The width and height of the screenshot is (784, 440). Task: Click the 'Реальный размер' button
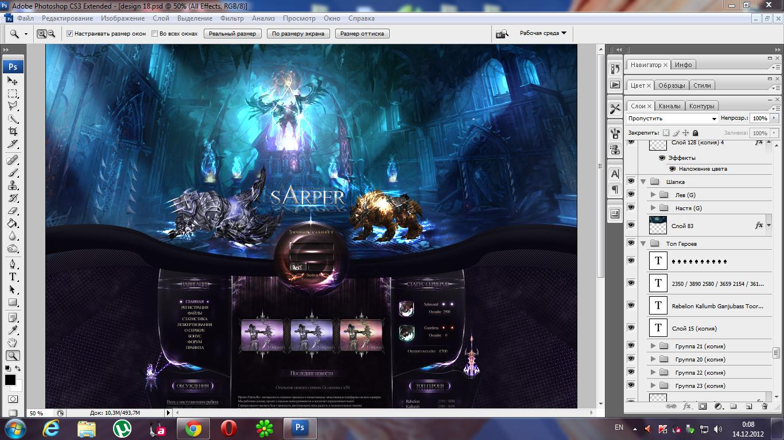[x=232, y=34]
